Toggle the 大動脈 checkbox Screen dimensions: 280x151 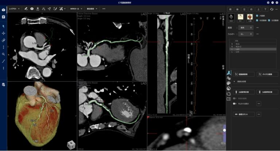(x=257, y=16)
